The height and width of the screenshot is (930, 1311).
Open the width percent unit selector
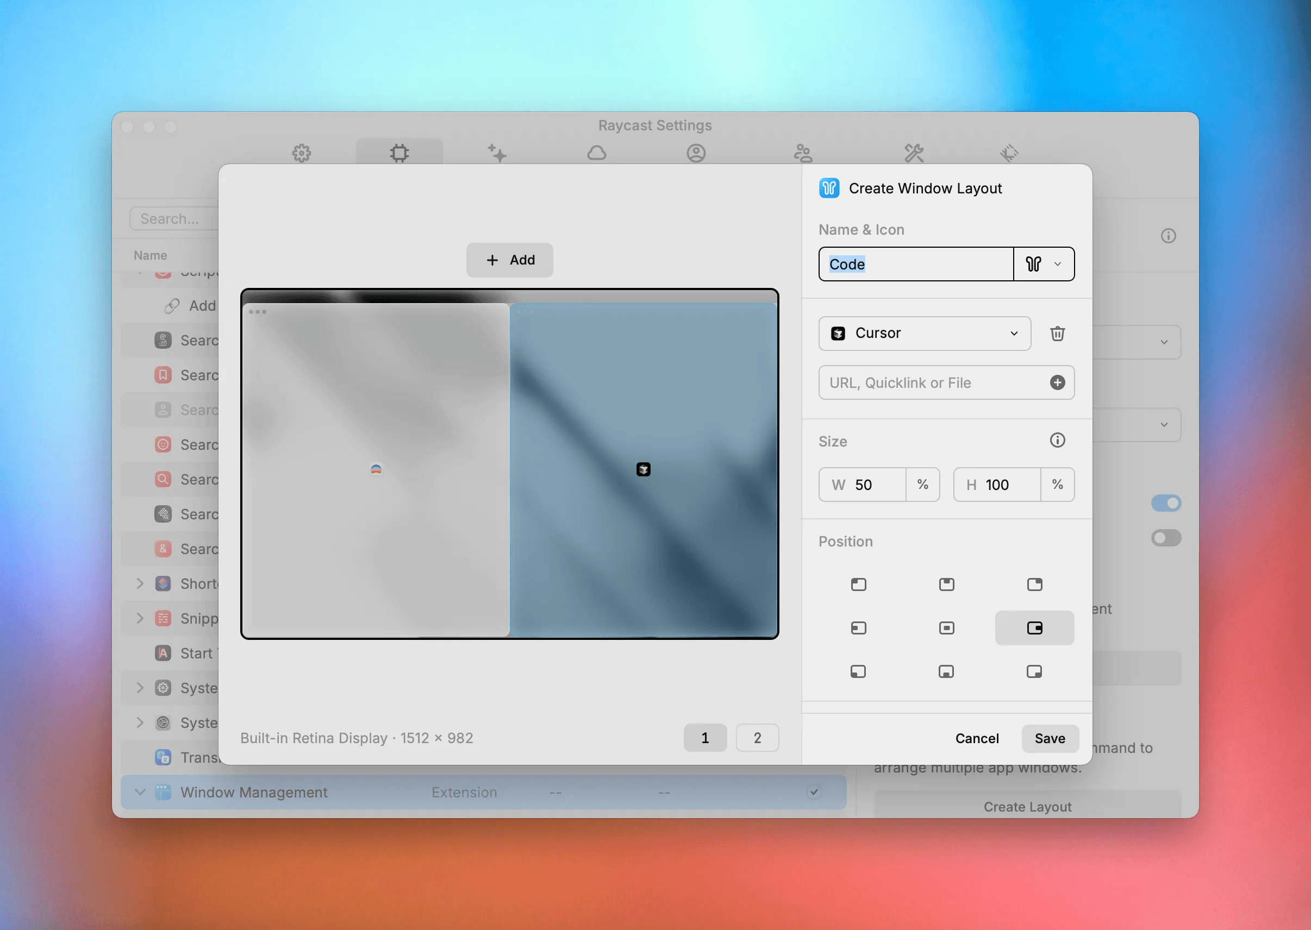pos(922,485)
